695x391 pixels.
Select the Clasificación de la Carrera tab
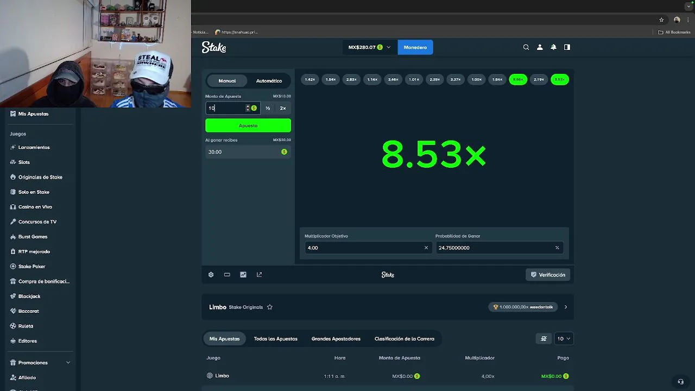(404, 339)
